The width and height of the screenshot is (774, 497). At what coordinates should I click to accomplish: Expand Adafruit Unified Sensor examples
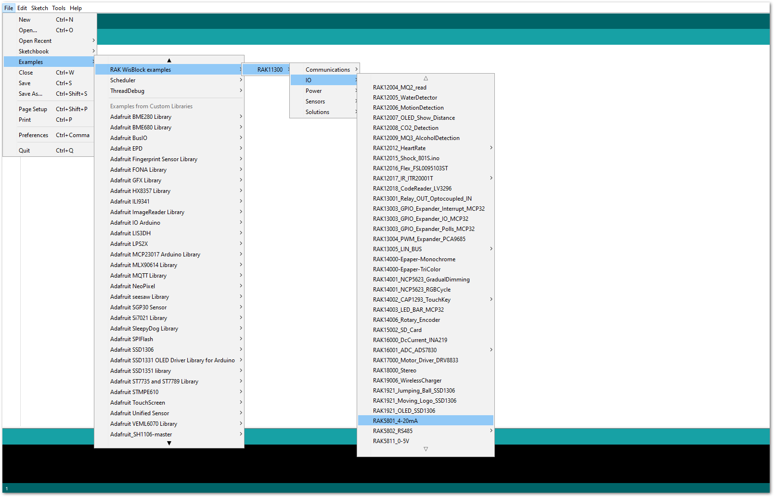[169, 413]
